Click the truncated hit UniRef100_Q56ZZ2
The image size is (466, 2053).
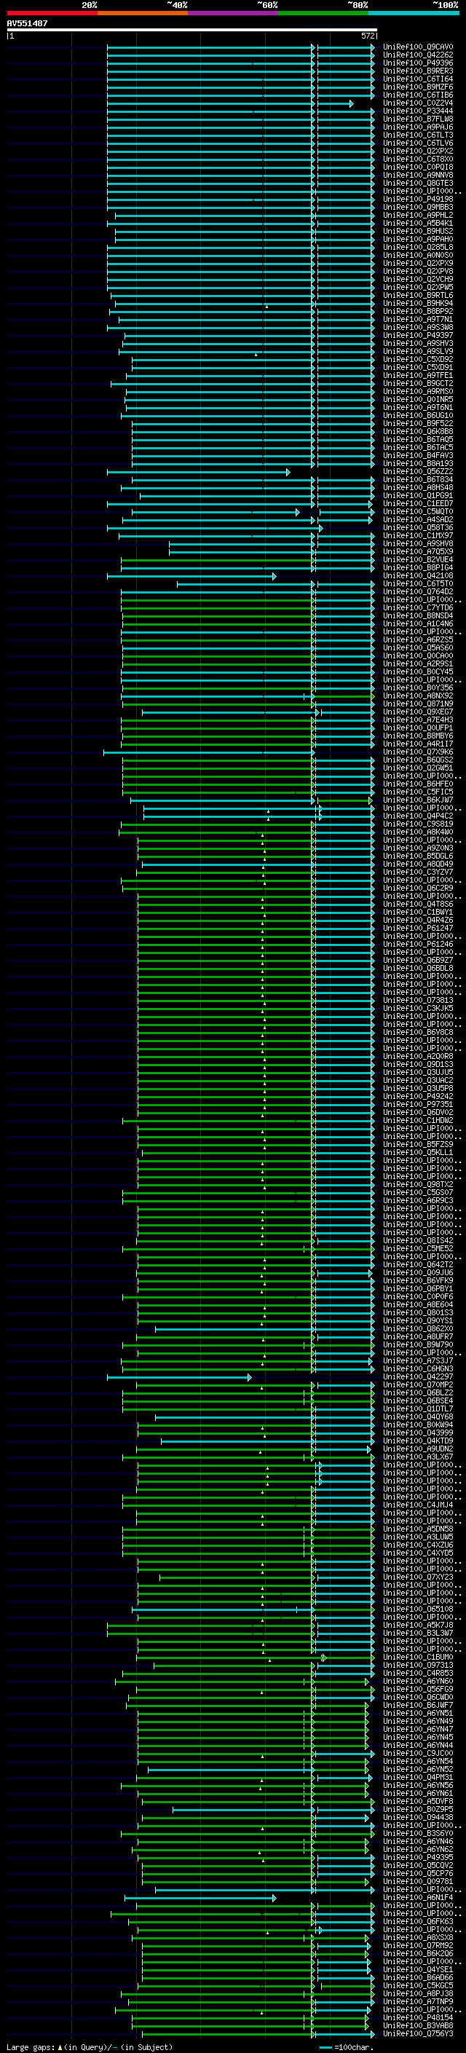pyautogui.click(x=418, y=472)
